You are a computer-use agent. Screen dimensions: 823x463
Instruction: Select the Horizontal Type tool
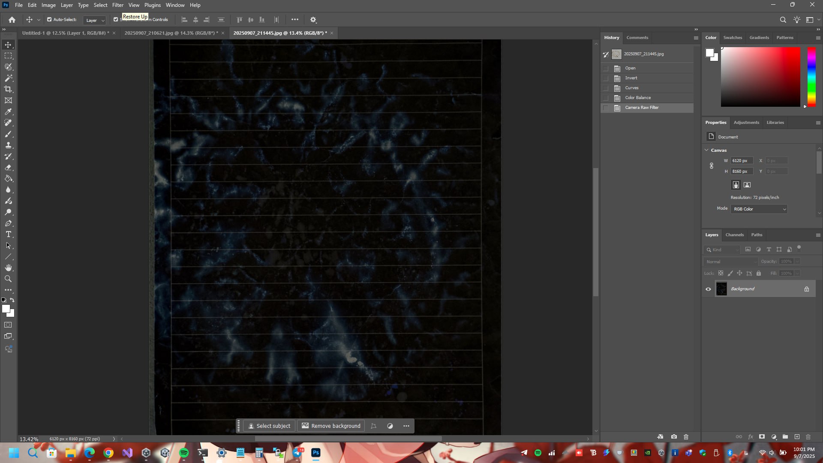(x=8, y=234)
